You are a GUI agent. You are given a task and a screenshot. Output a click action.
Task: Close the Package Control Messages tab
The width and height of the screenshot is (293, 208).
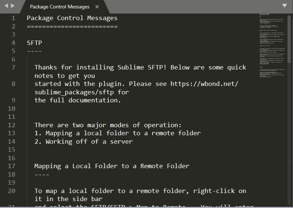pos(97,7)
